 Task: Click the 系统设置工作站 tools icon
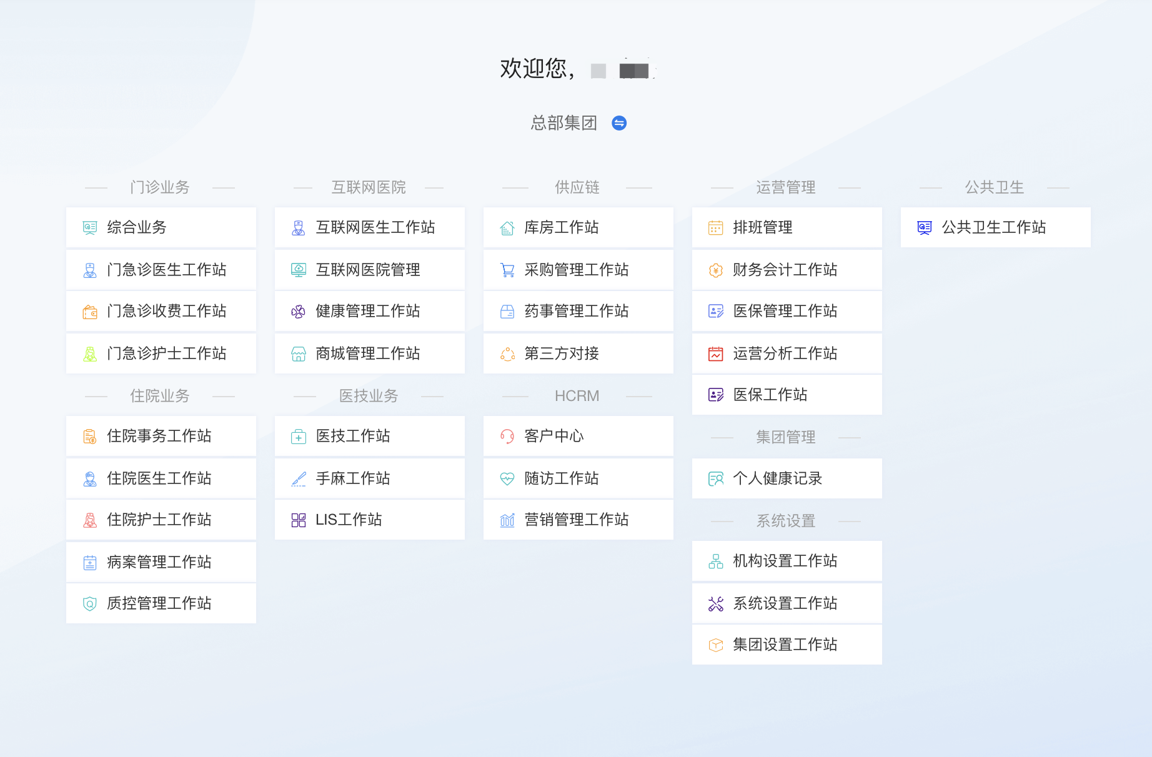click(716, 604)
